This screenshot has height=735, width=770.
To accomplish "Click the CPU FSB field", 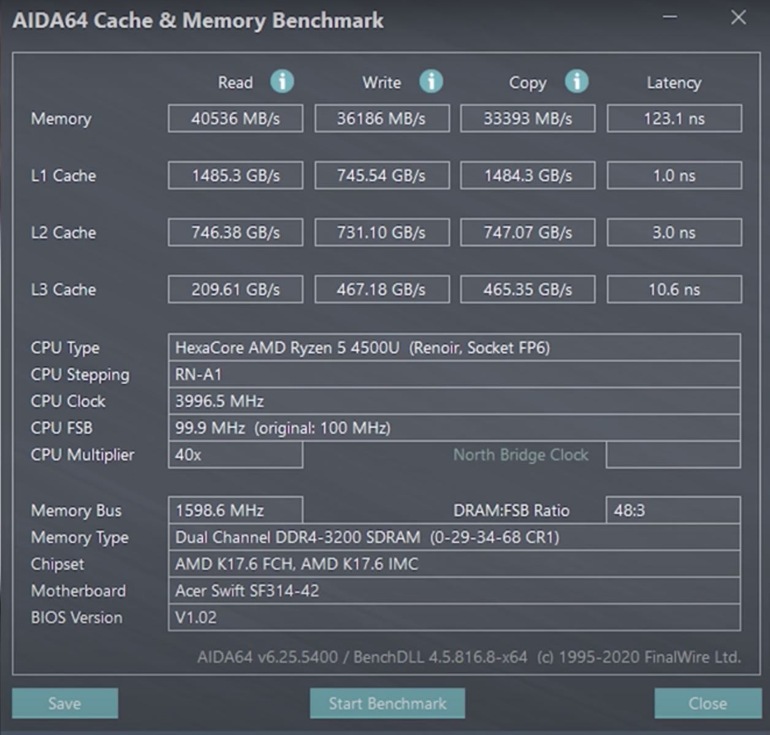I will [x=454, y=428].
